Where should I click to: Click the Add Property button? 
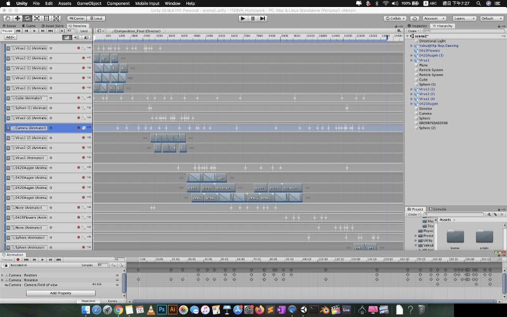pyautogui.click(x=61, y=293)
